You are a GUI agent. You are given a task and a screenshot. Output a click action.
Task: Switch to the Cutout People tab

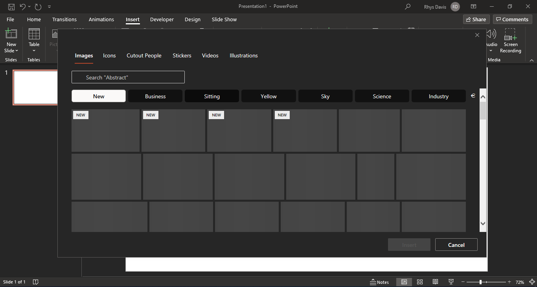(144, 55)
